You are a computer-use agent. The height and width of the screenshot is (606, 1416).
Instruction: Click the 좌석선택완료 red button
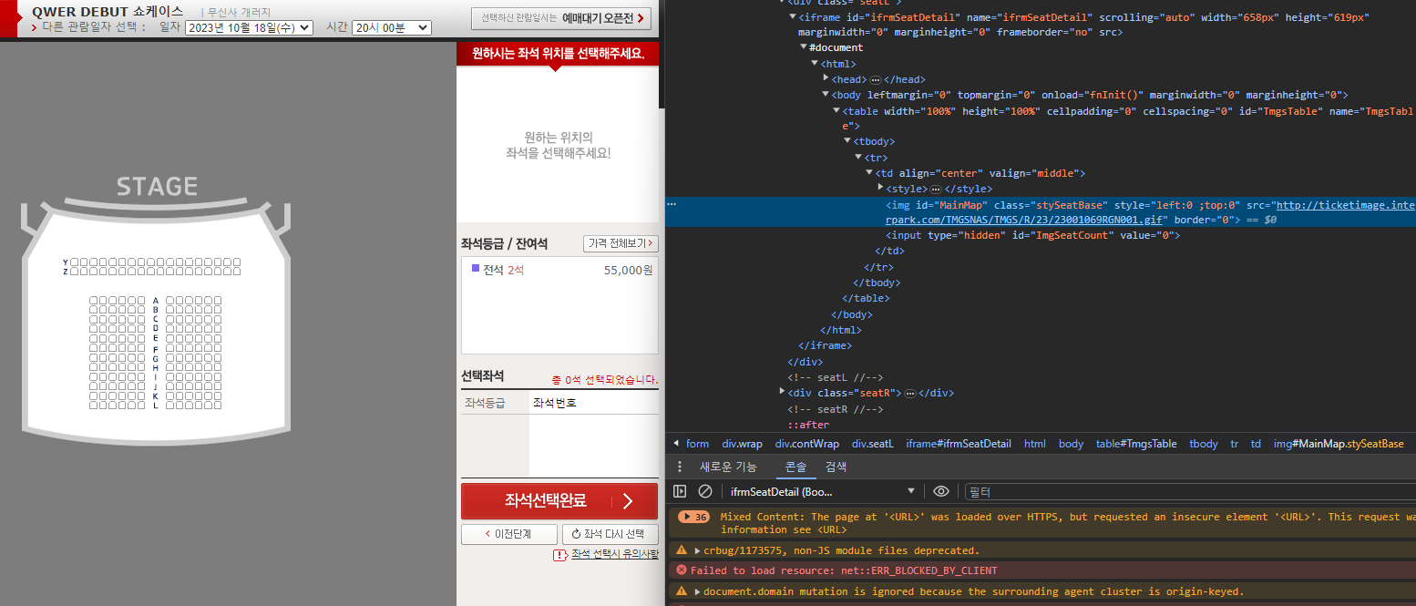[559, 501]
